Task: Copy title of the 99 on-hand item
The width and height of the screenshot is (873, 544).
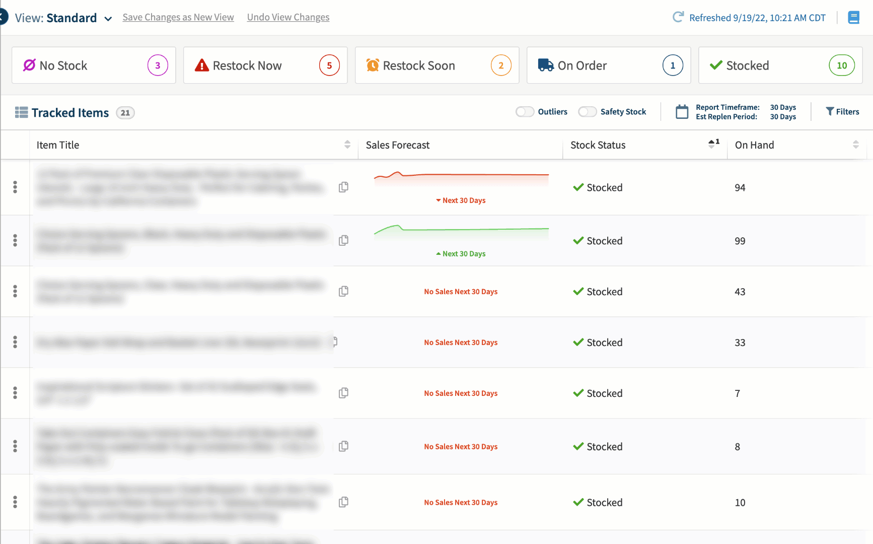Action: point(343,241)
